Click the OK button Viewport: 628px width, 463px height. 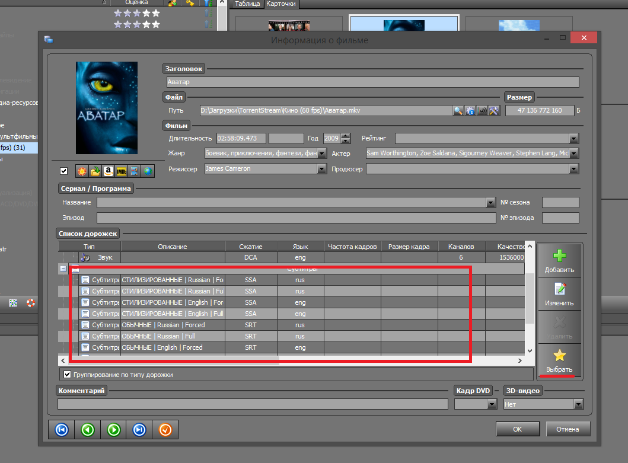(518, 429)
